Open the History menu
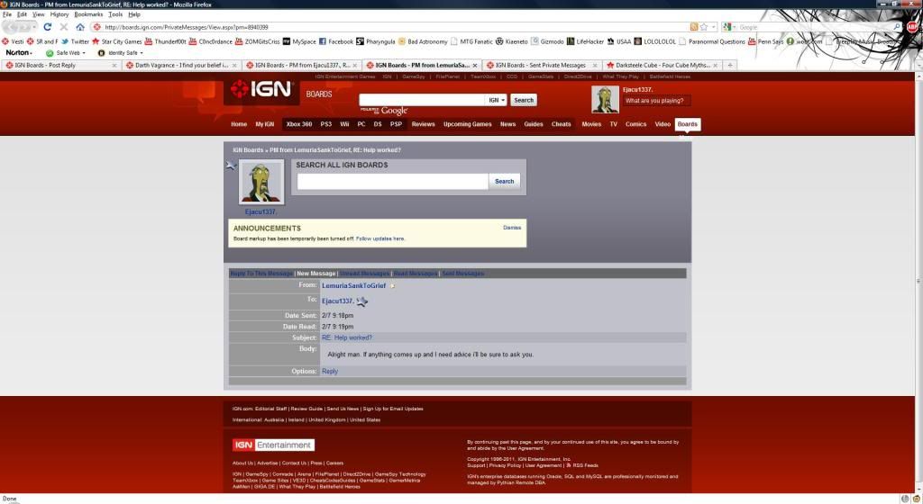 [x=59, y=14]
